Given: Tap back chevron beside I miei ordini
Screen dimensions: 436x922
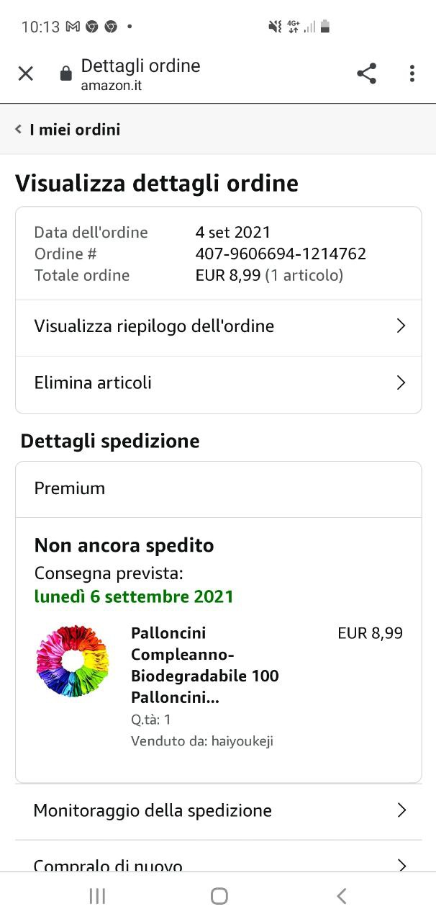Looking at the screenshot, I should point(19,130).
